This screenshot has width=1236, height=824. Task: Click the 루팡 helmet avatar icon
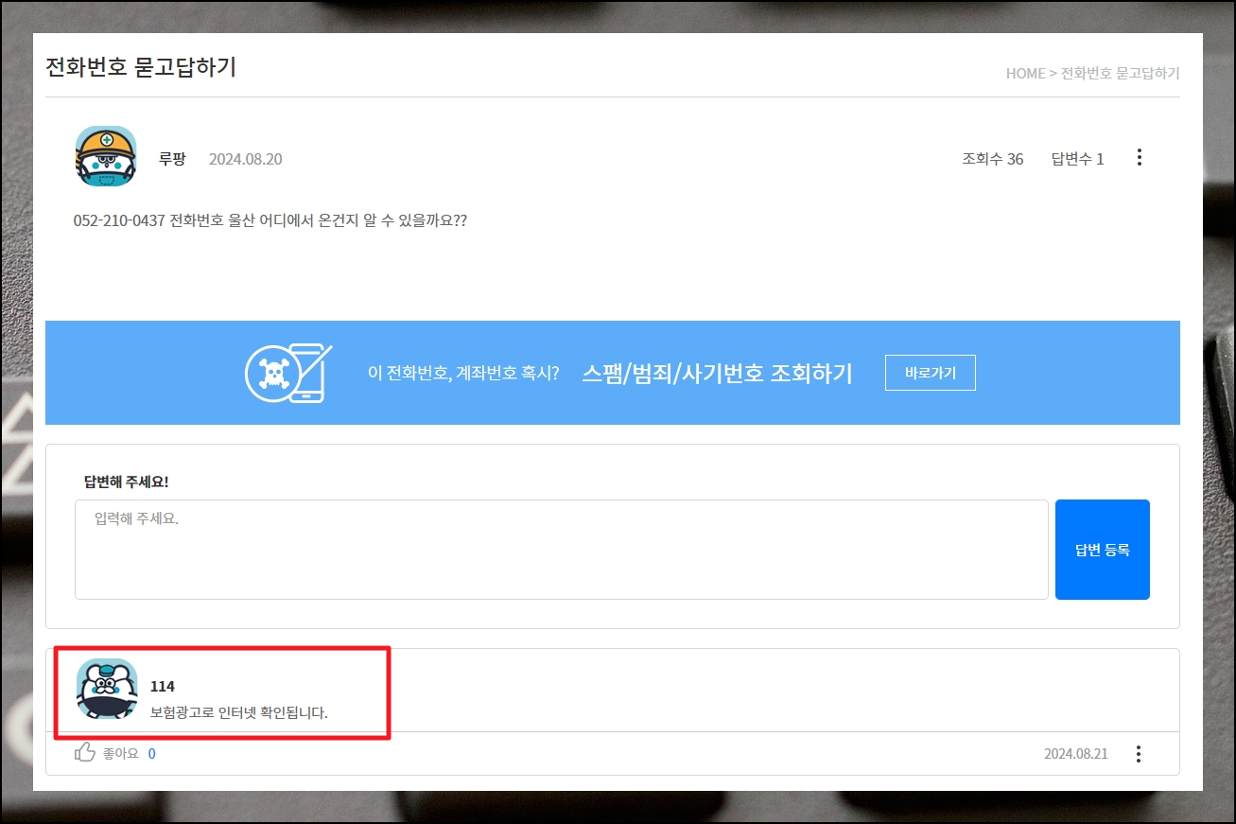106,156
